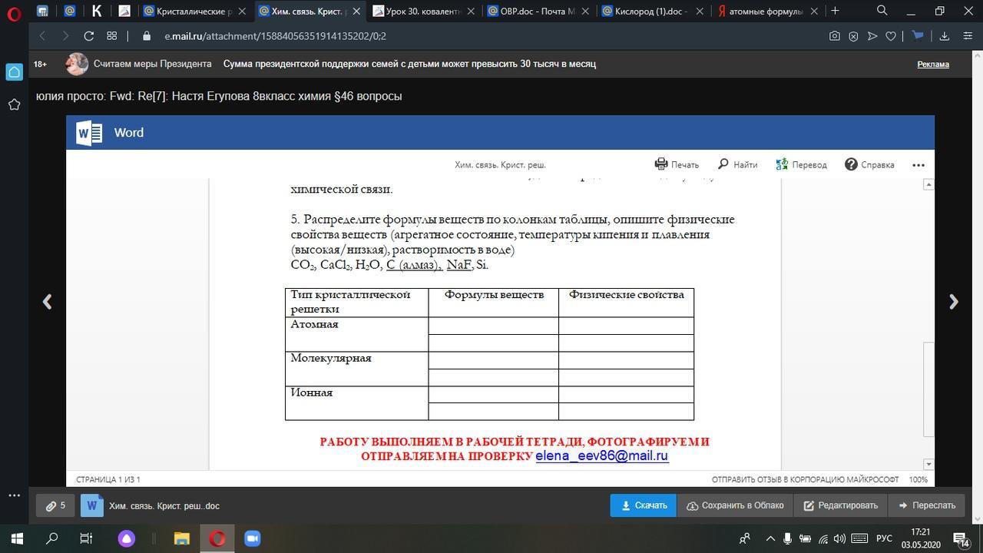Click the Атомная table cell
The image size is (983, 553).
356,334
